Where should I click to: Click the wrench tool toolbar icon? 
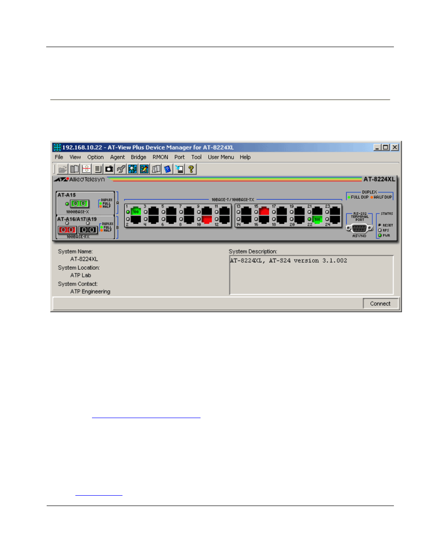tap(121, 169)
